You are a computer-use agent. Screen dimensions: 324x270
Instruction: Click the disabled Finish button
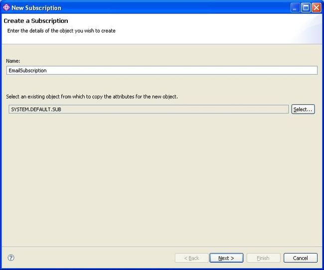point(263,258)
